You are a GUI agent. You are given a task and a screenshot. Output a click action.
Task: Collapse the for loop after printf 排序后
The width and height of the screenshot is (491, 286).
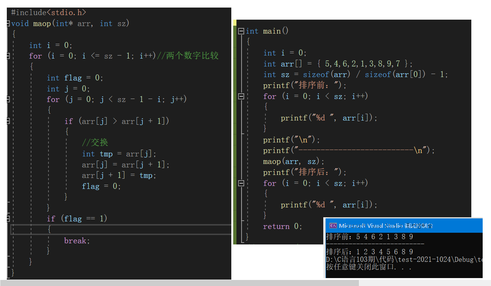point(241,183)
